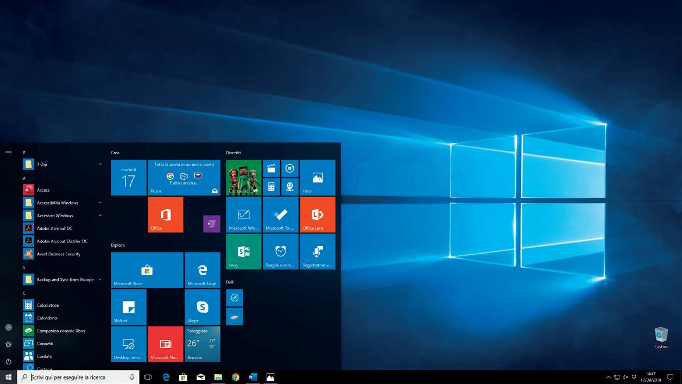This screenshot has height=384, width=682.
Task: Open Contatti from the app list
Action: [62, 356]
